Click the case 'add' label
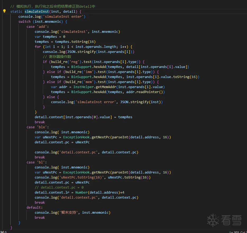Image resolution: width=247 pixels, height=233 pixels. pos(38,27)
